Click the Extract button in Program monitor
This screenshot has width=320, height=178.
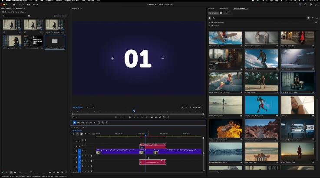tap(156, 117)
